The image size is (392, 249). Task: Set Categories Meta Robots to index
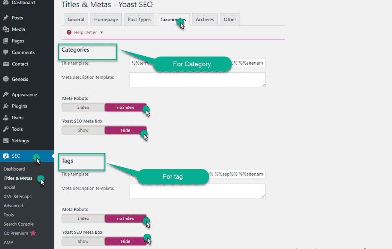pyautogui.click(x=83, y=107)
